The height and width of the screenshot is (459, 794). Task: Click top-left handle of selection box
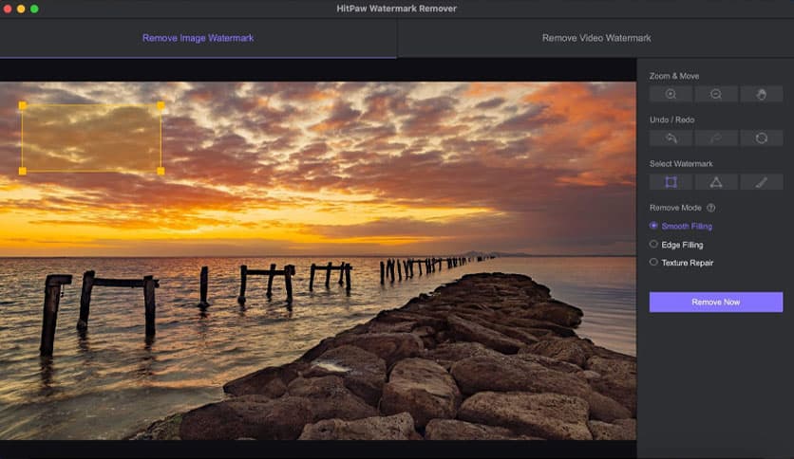(x=22, y=105)
